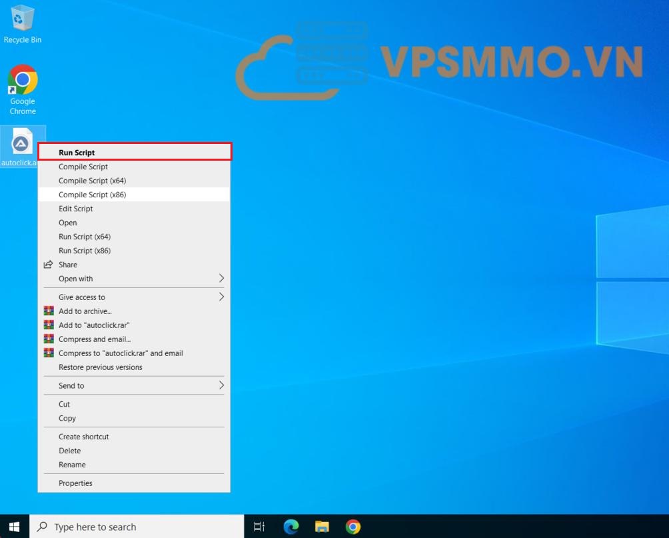Choose Rename in the context menu
The width and height of the screenshot is (669, 538).
click(x=72, y=465)
